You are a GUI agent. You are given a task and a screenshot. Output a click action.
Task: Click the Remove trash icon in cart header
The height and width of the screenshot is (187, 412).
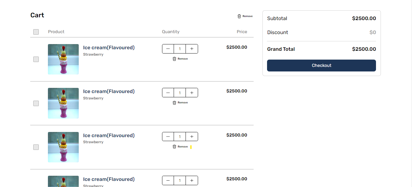[x=239, y=16]
